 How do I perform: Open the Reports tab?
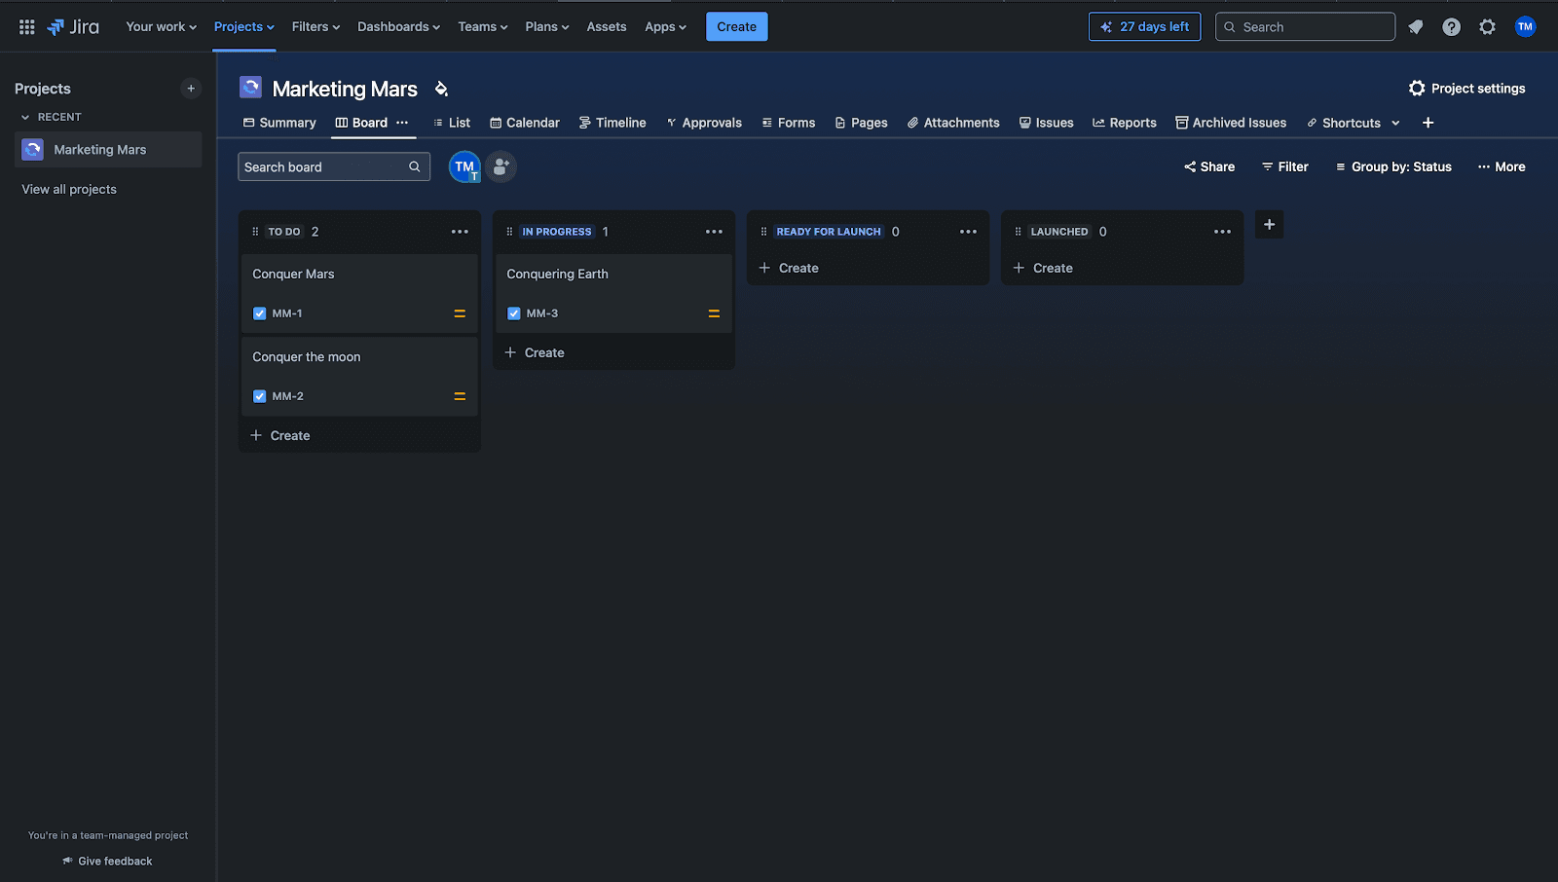pyautogui.click(x=1125, y=123)
